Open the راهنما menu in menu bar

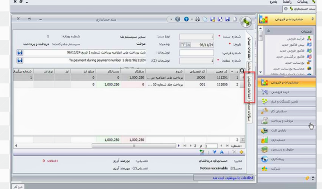coord(287,2)
